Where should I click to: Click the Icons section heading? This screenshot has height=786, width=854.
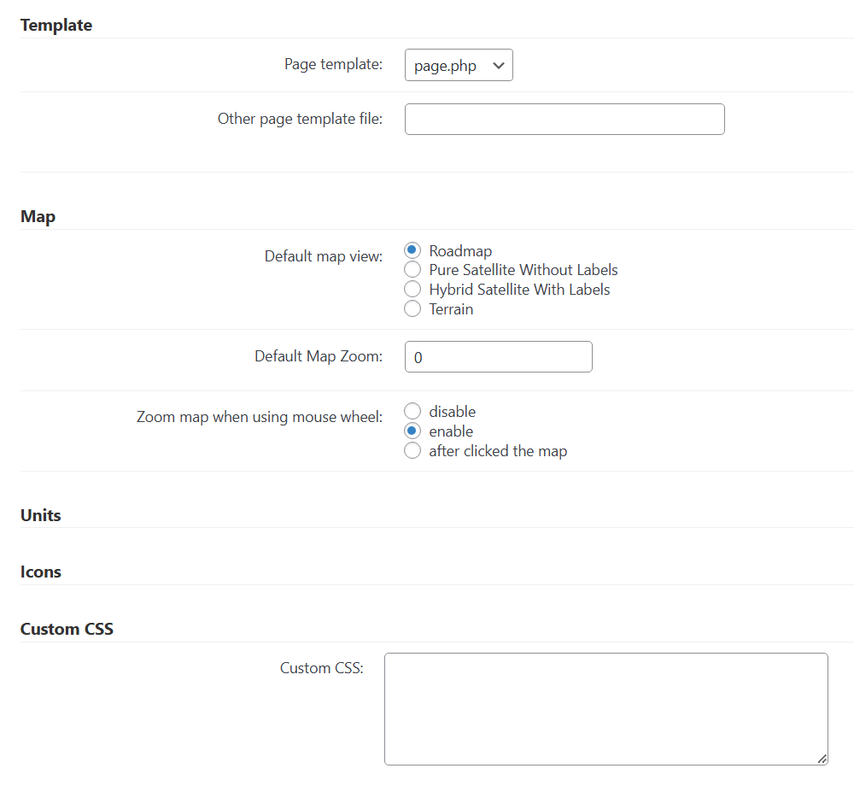tap(41, 572)
